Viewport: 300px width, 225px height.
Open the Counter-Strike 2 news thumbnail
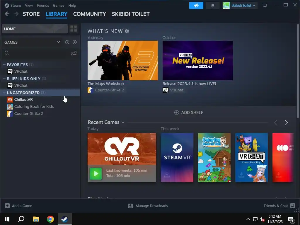(x=123, y=60)
